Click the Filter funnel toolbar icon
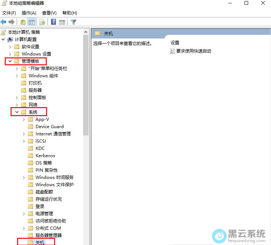The width and height of the screenshot is (271, 245). coord(74,22)
